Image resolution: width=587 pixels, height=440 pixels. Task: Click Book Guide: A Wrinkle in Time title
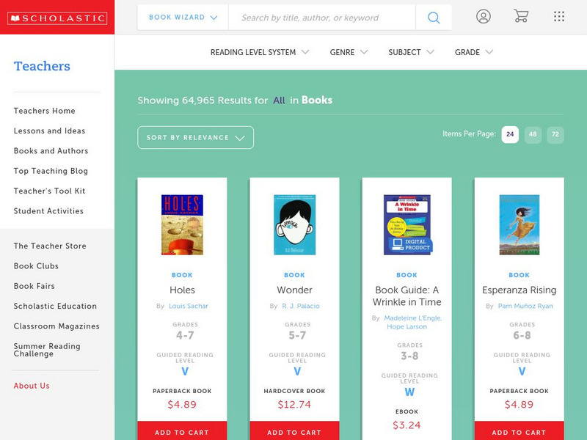tap(407, 296)
